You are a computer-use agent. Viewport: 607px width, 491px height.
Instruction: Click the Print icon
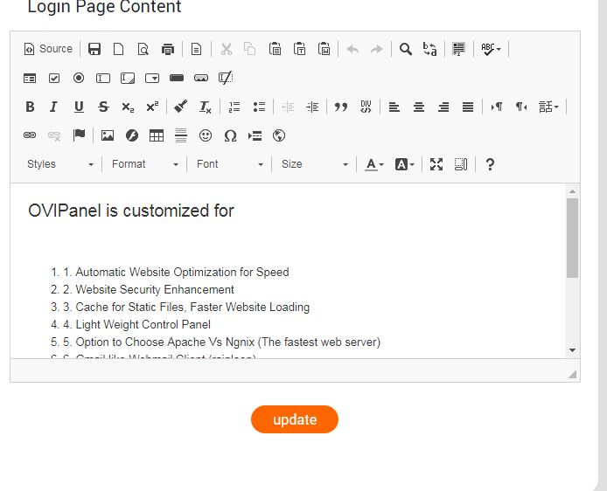point(168,49)
